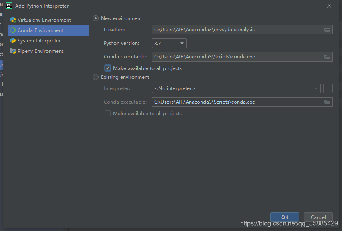Browse folder for the Location path

pyautogui.click(x=327, y=30)
